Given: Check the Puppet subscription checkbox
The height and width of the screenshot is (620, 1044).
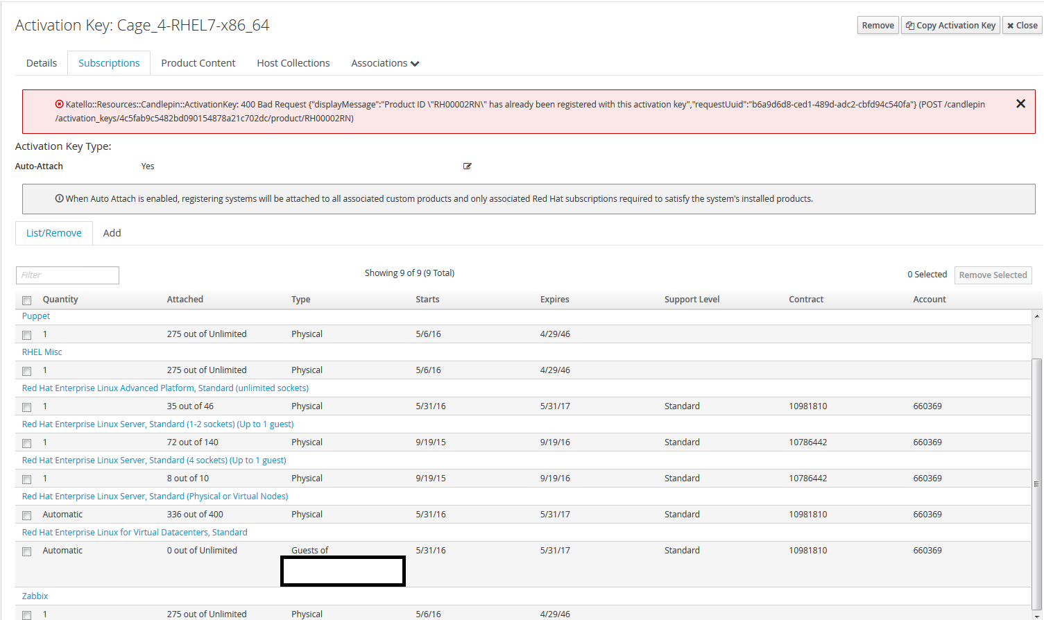Looking at the screenshot, I should click(x=27, y=335).
